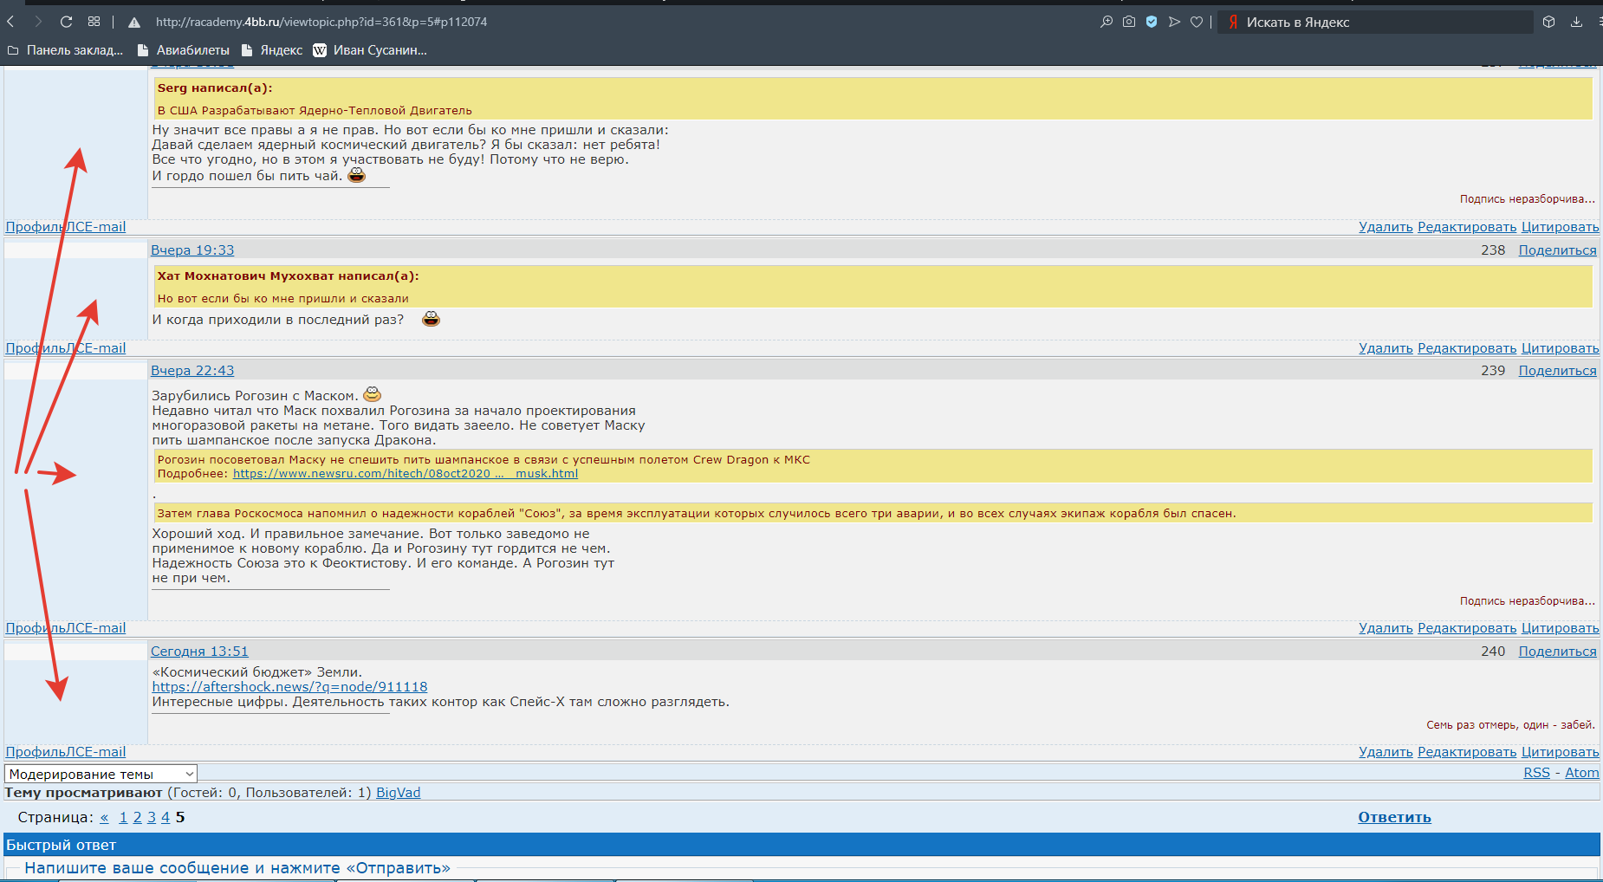The image size is (1603, 882).
Task: Open the speed dial grid icon
Action: (x=94, y=22)
